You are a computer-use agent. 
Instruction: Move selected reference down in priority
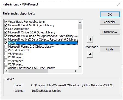(90, 54)
